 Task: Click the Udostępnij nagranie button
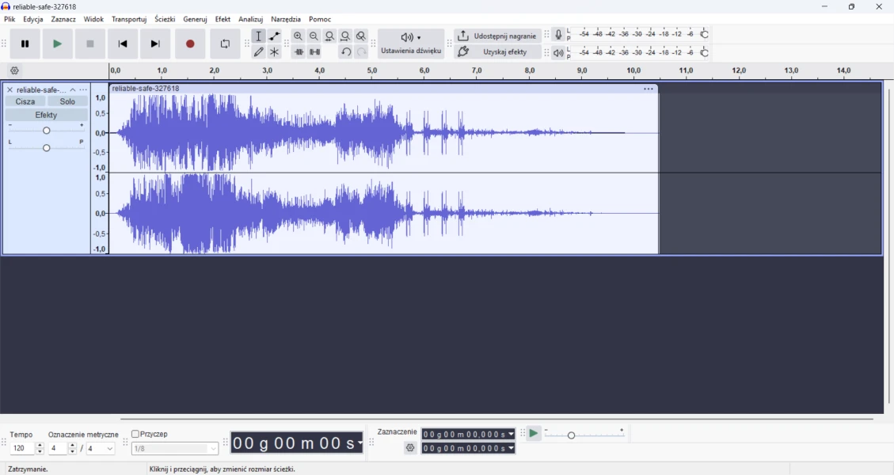click(498, 36)
